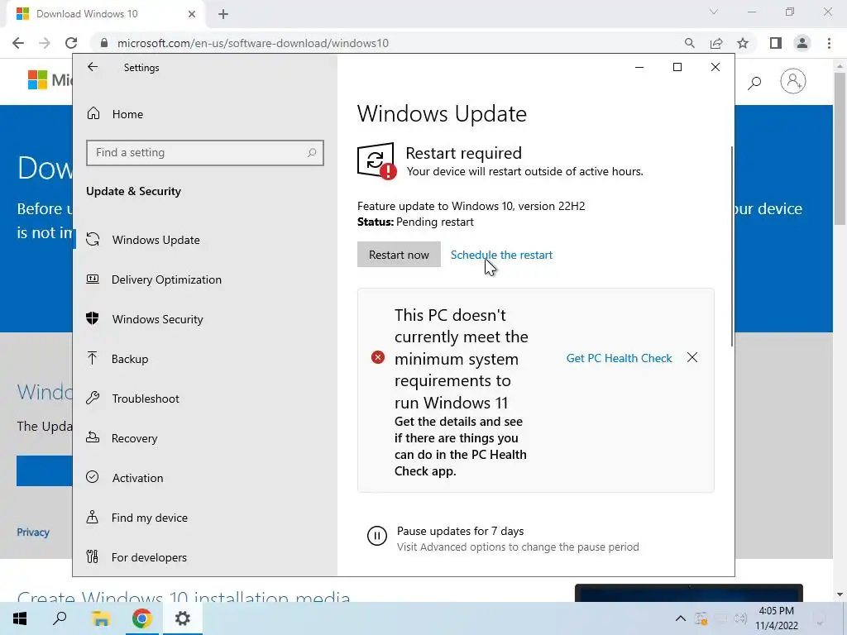Click the Settings gear on the taskbar
Image resolution: width=847 pixels, height=635 pixels.
click(x=183, y=618)
